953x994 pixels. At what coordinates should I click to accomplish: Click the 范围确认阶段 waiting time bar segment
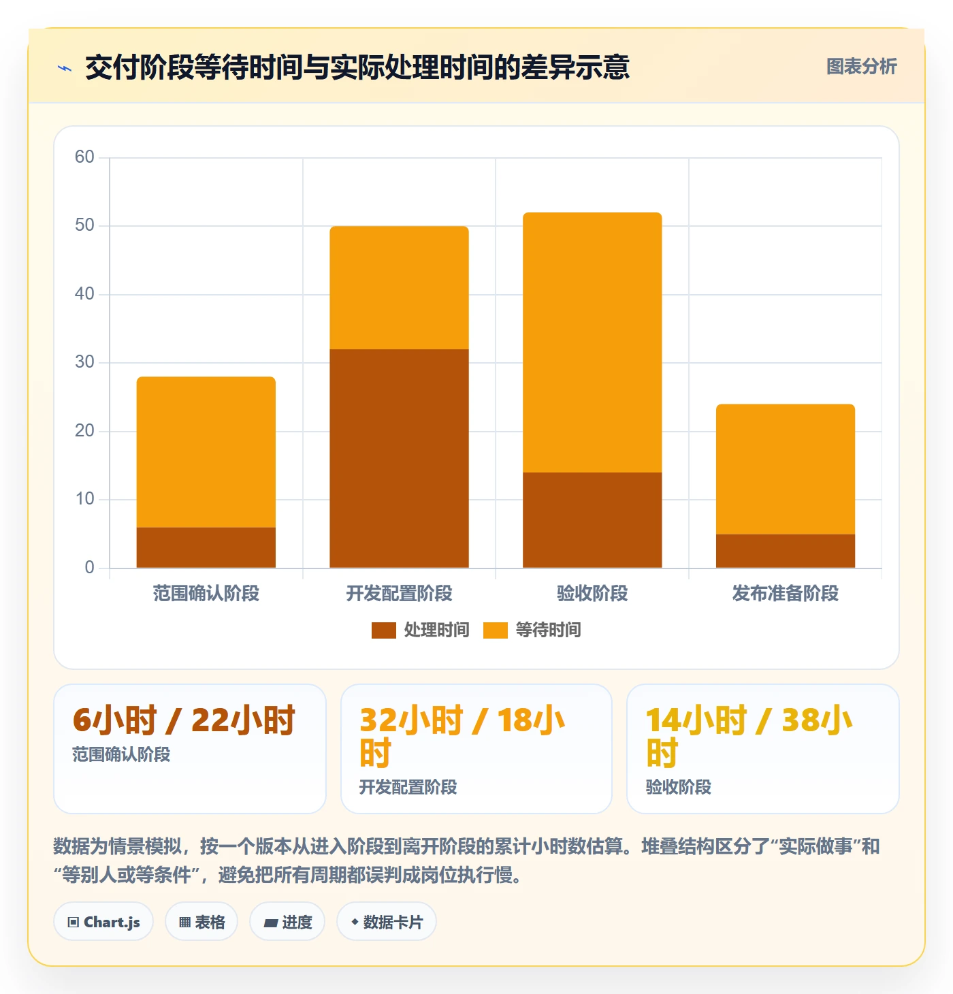[206, 452]
